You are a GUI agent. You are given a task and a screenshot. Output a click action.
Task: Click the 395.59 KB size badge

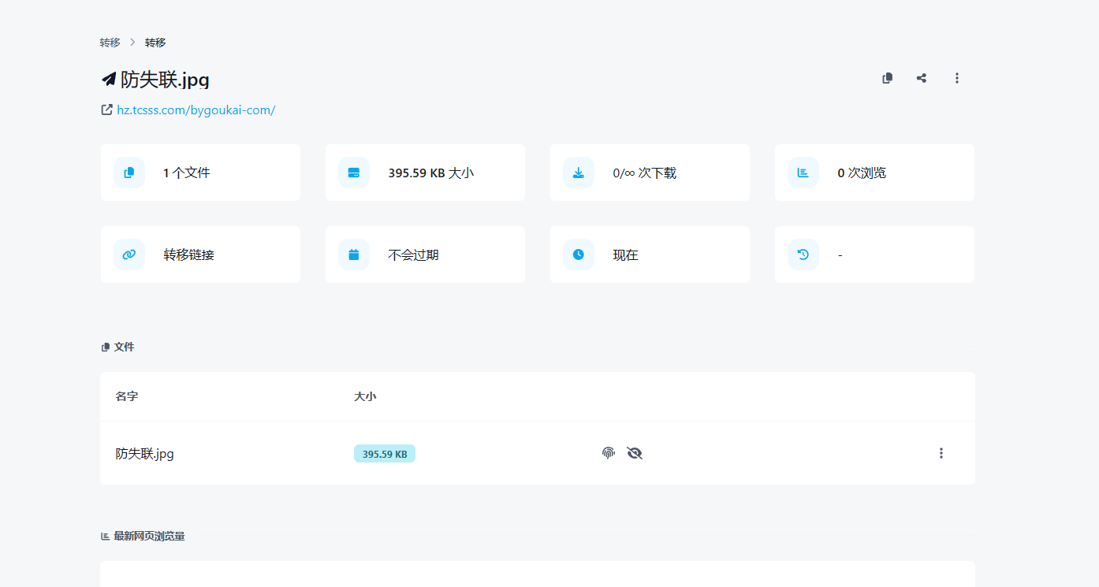385,454
